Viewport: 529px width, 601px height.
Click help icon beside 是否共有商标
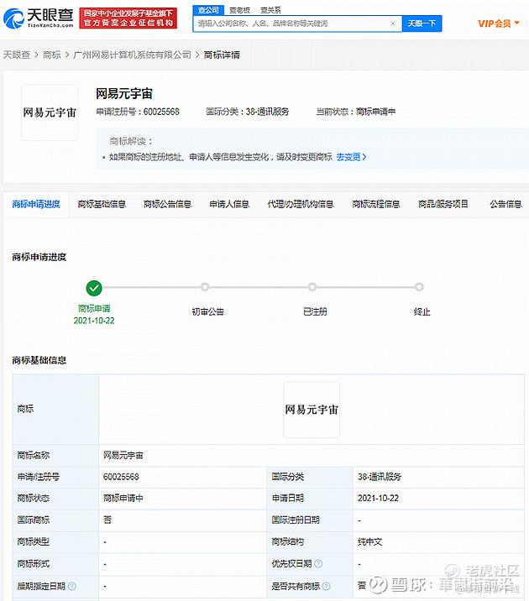click(328, 587)
